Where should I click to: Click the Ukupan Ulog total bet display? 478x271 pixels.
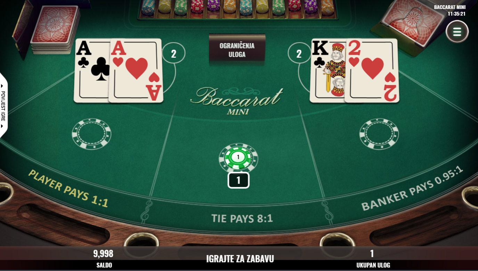[373, 258]
